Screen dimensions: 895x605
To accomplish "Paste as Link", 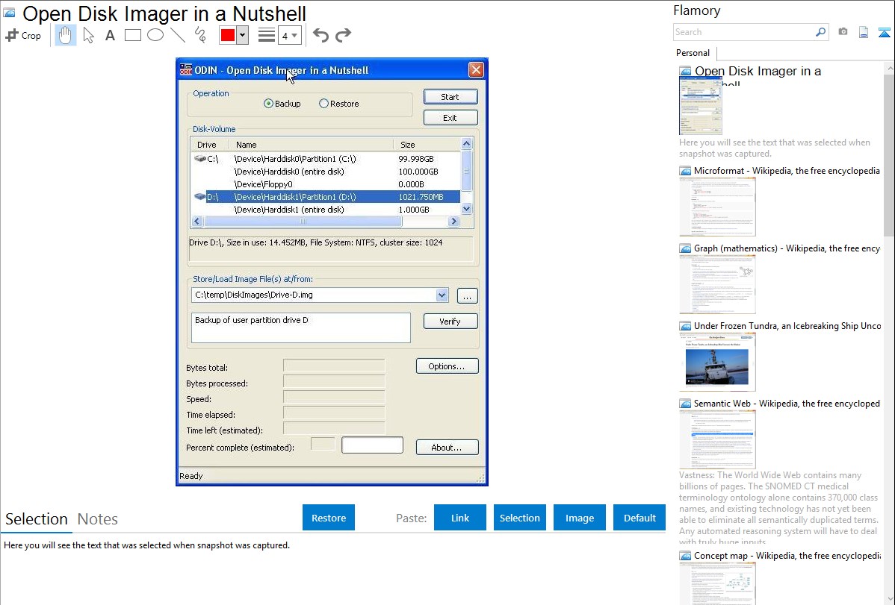I will tap(460, 518).
